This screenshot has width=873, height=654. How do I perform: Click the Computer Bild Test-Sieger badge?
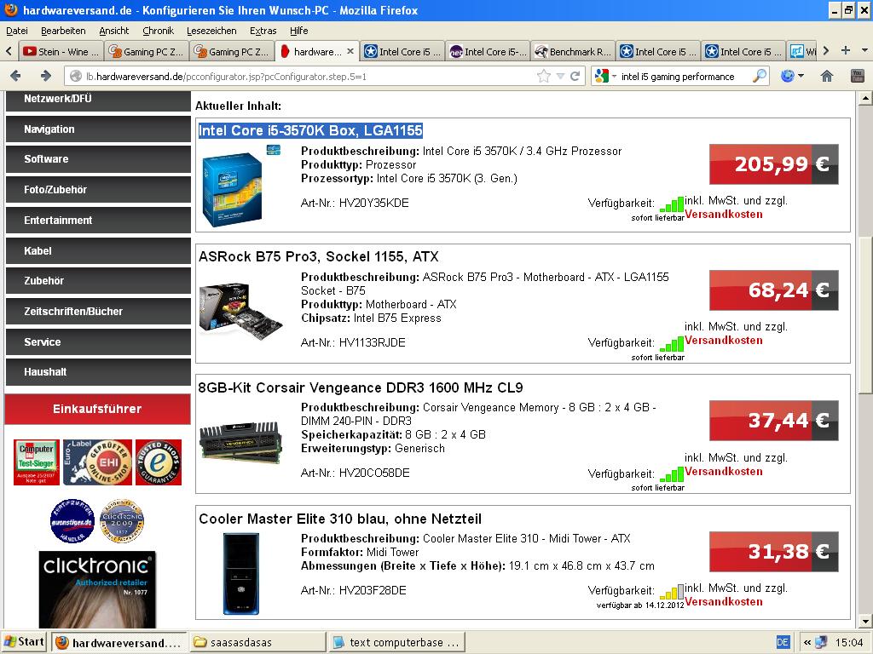pos(36,462)
